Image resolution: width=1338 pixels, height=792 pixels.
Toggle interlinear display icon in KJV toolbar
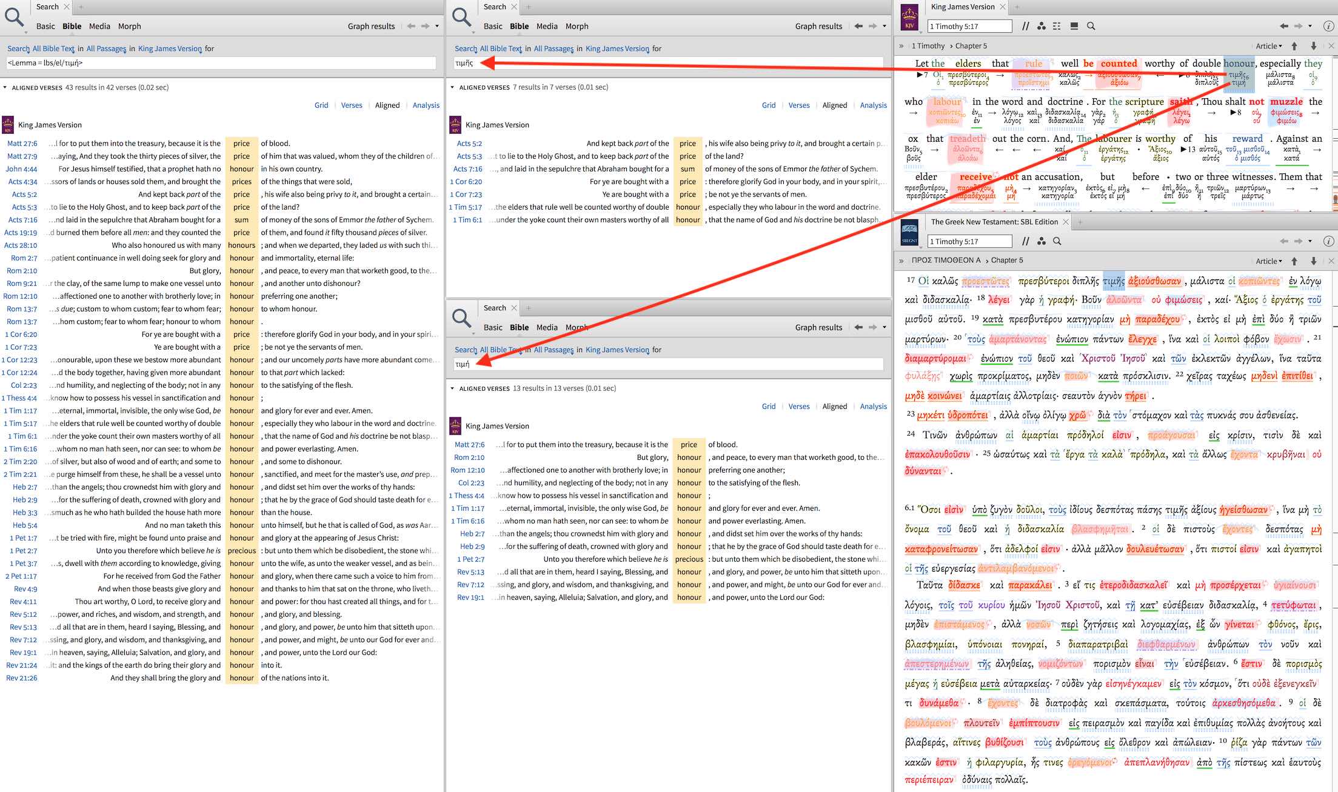coord(1057,26)
